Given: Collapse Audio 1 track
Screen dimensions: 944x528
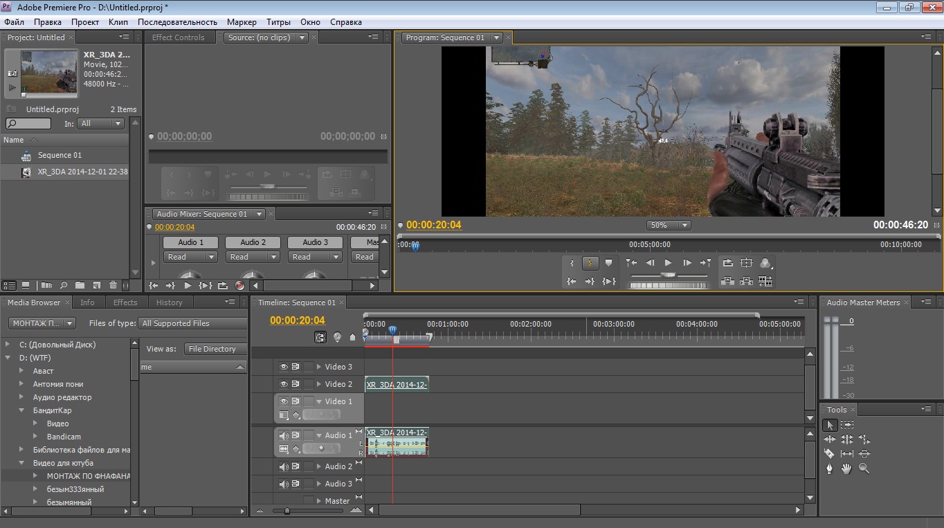Looking at the screenshot, I should click(x=319, y=436).
